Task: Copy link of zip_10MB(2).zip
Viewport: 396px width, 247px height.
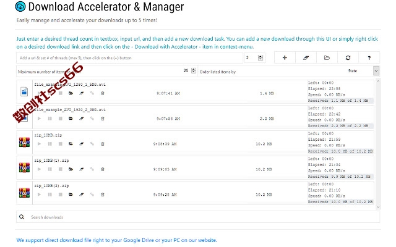Action: pos(92,195)
